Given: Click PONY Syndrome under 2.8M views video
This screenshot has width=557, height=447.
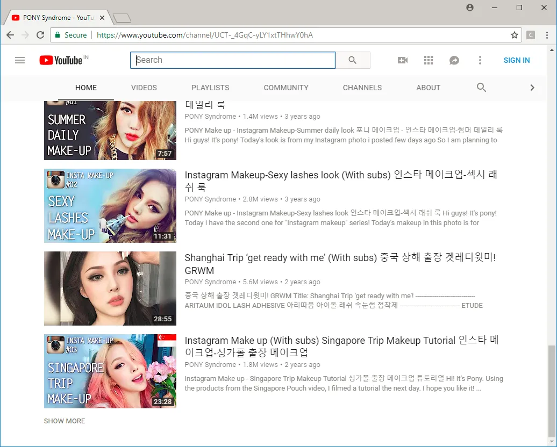Looking at the screenshot, I should [x=210, y=199].
